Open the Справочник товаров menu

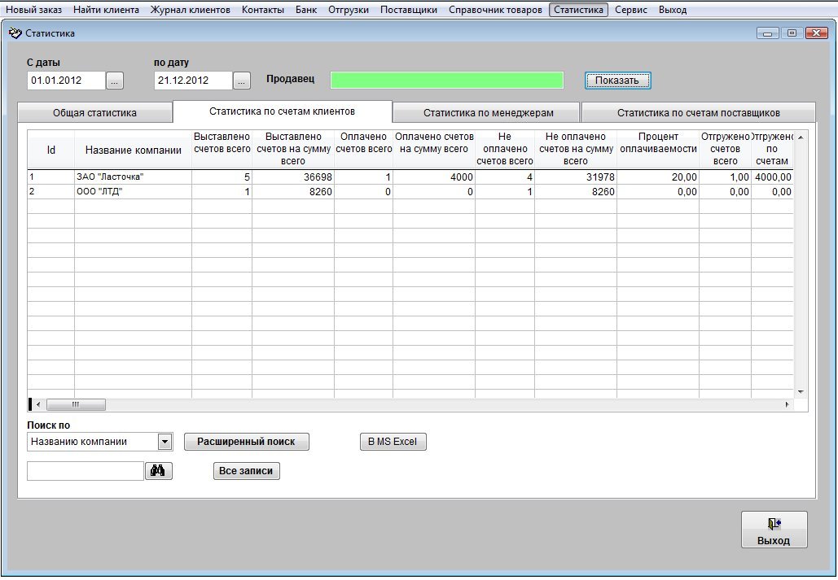495,10
